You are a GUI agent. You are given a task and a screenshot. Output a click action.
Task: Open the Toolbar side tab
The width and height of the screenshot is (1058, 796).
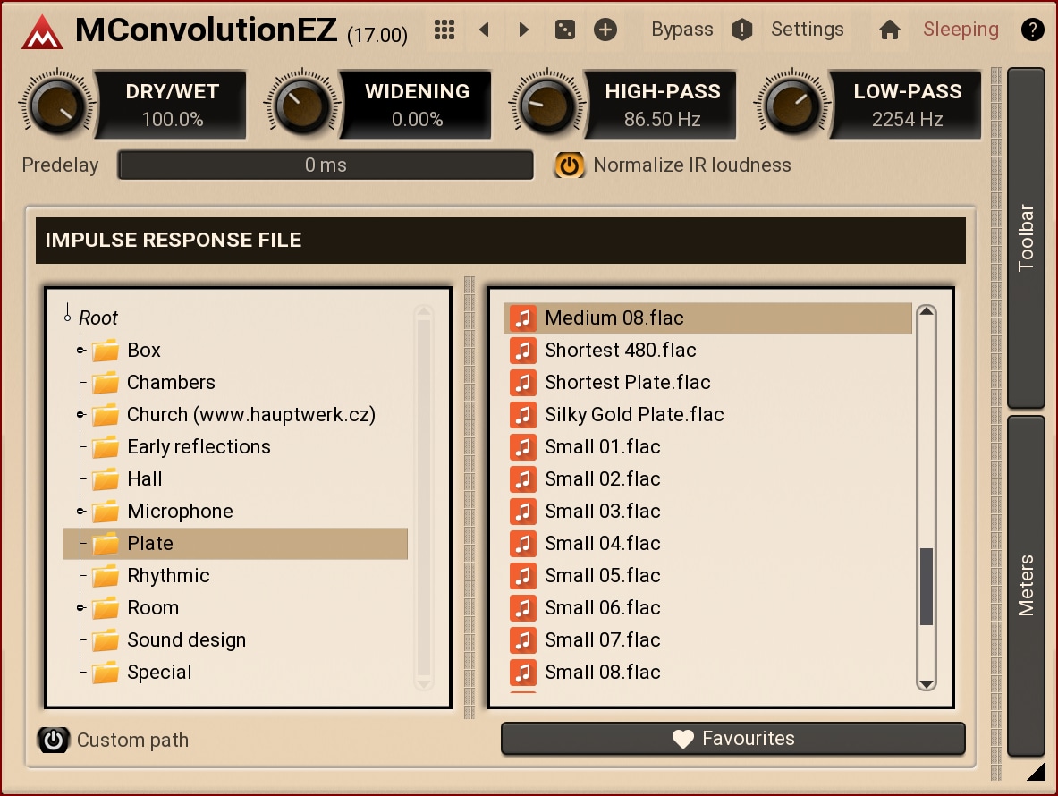click(1026, 238)
